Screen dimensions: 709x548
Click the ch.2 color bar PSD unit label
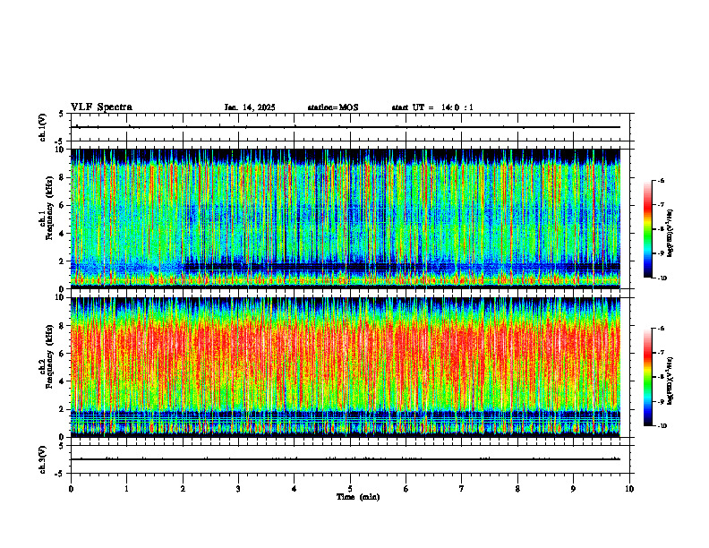pyautogui.click(x=671, y=381)
